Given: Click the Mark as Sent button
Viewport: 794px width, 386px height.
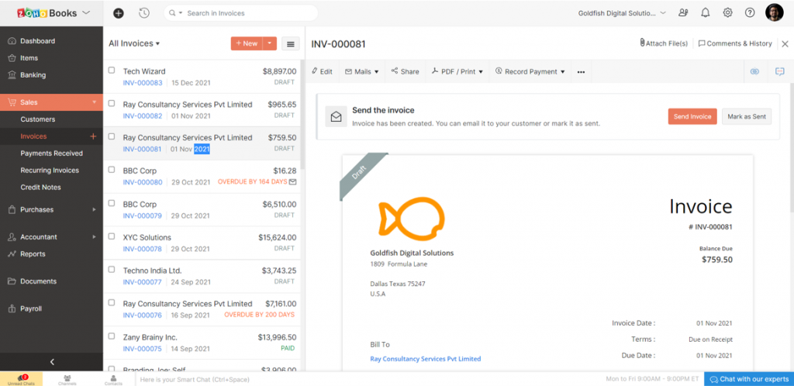Looking at the screenshot, I should point(747,116).
